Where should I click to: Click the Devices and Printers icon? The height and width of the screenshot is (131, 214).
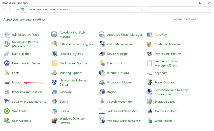coord(150,54)
